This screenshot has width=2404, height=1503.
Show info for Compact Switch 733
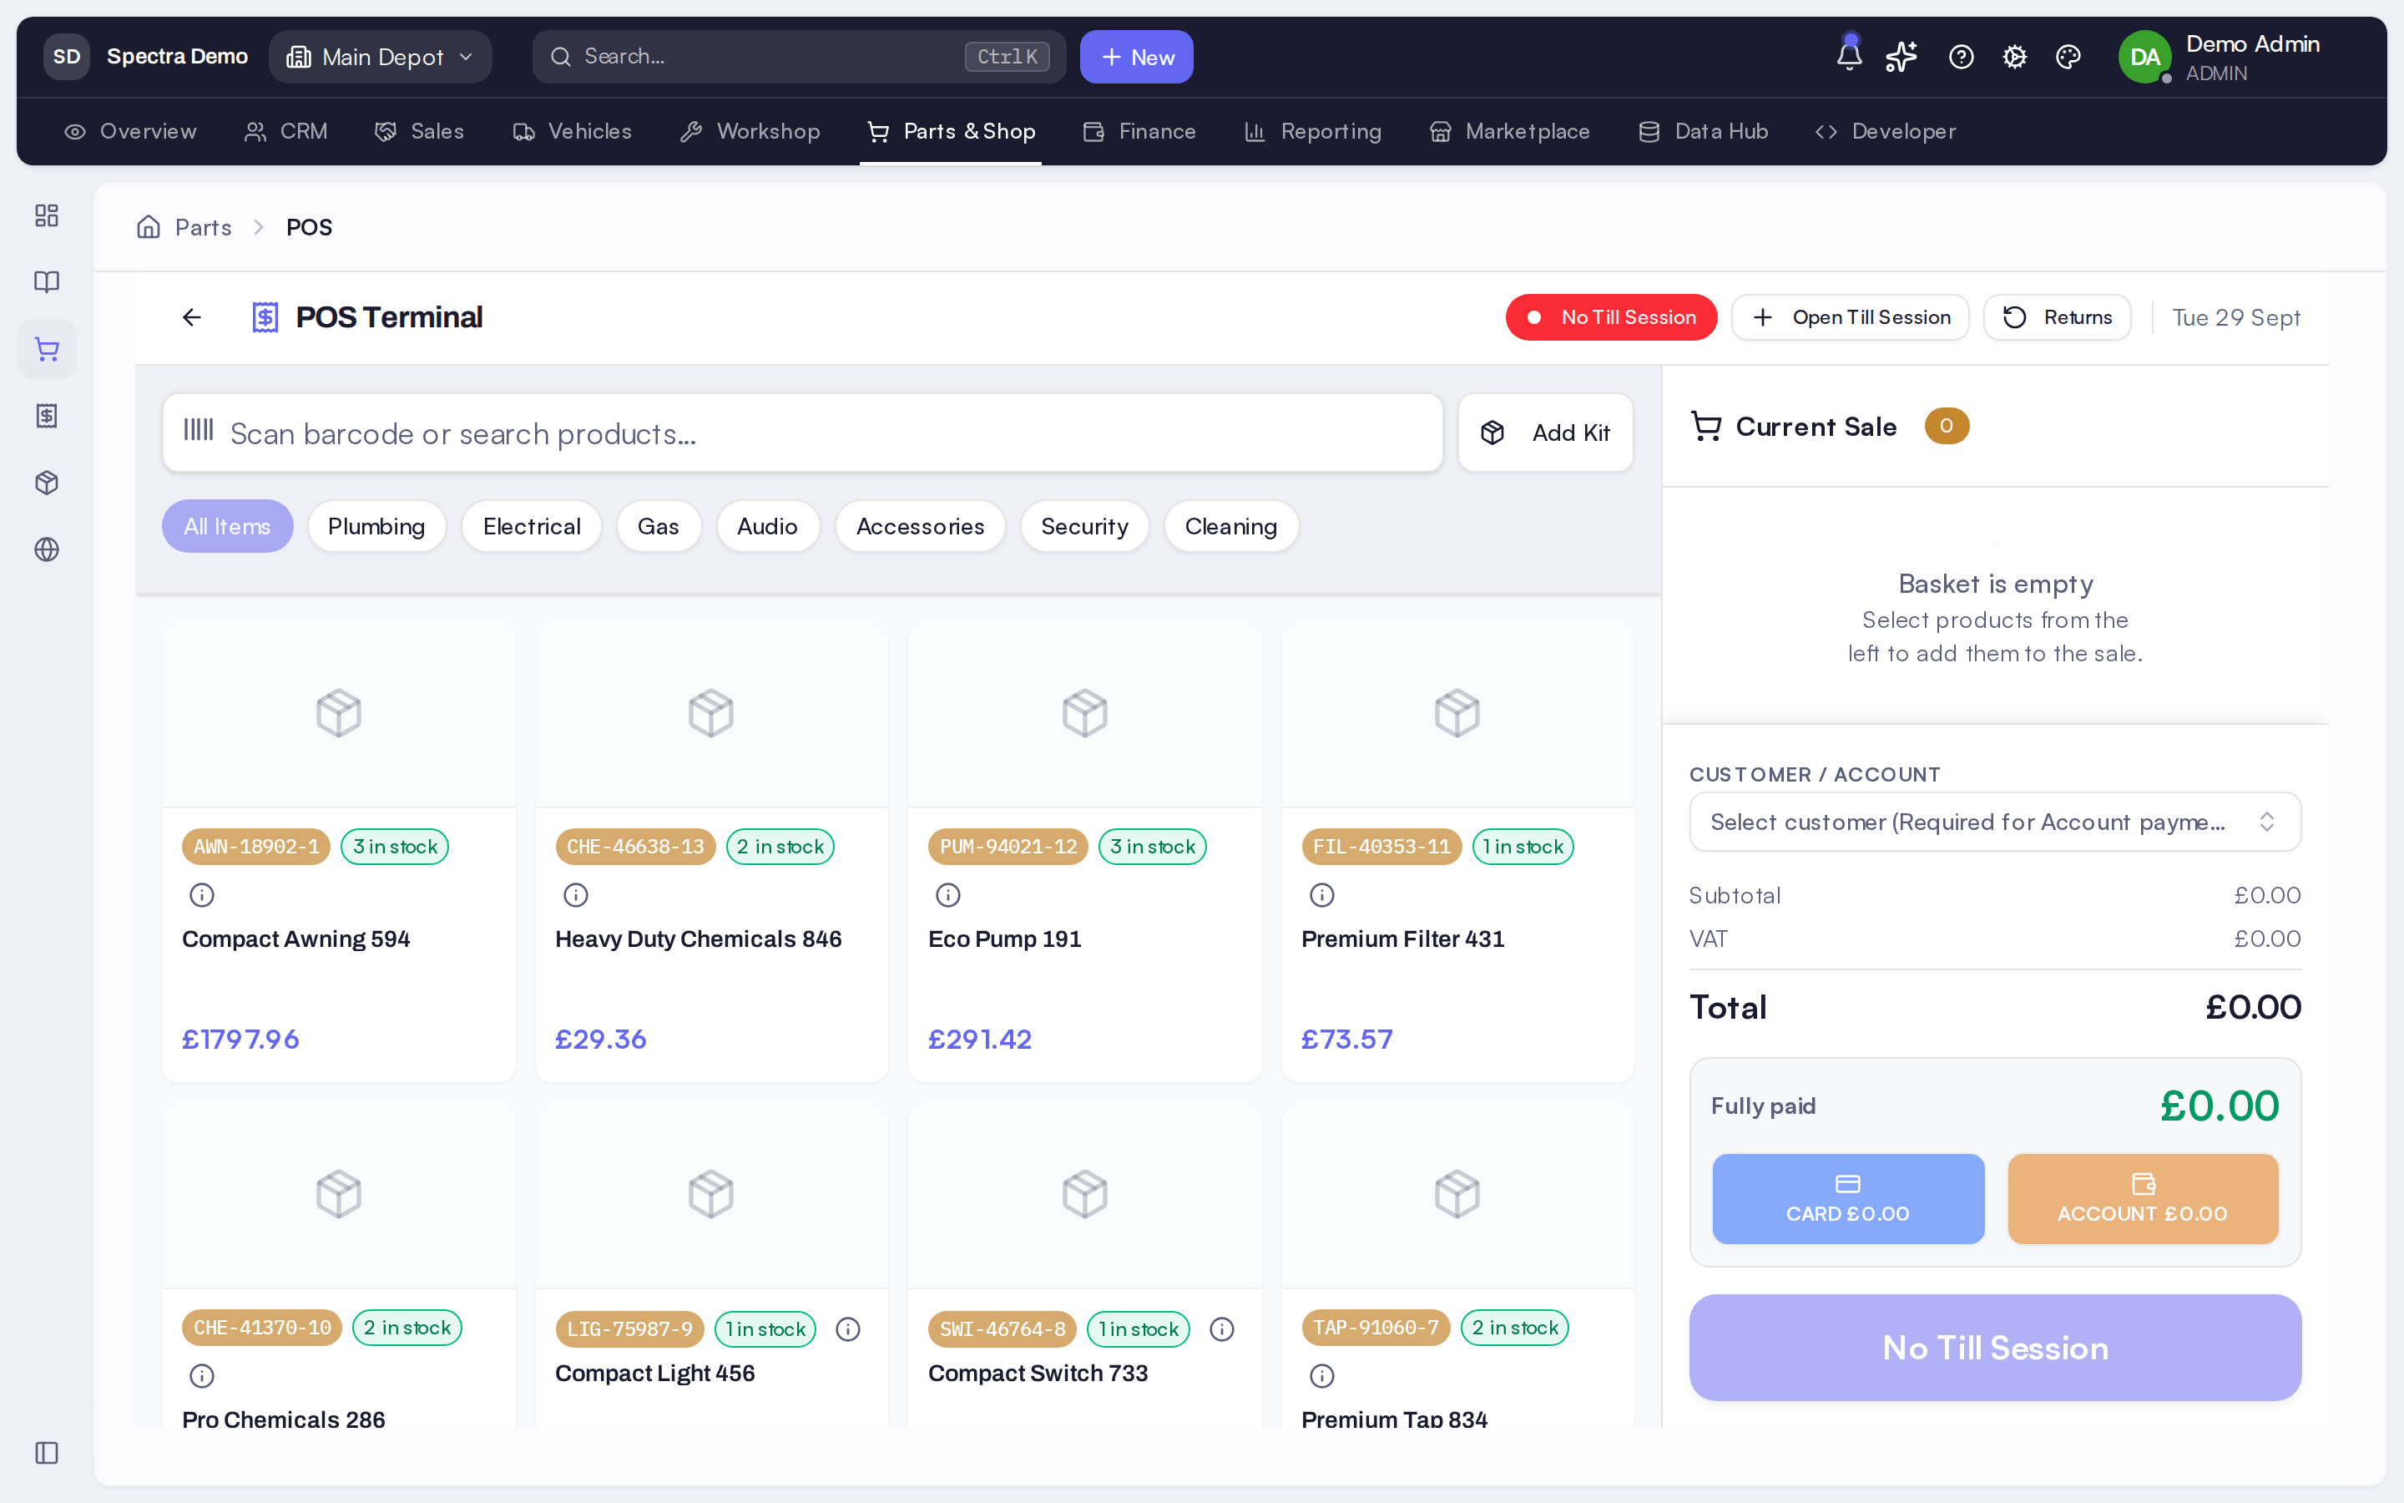click(1221, 1329)
